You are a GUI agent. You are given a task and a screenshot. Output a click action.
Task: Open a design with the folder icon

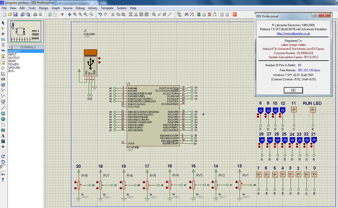coord(10,14)
